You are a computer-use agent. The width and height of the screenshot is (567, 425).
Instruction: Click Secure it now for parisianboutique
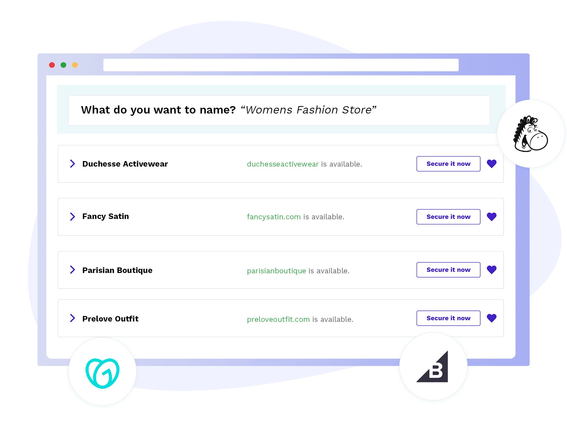pos(448,269)
